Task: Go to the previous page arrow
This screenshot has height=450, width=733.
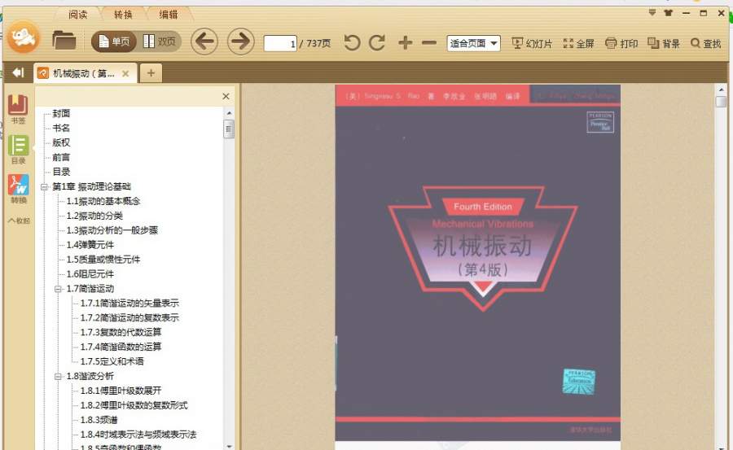Action: tap(204, 42)
